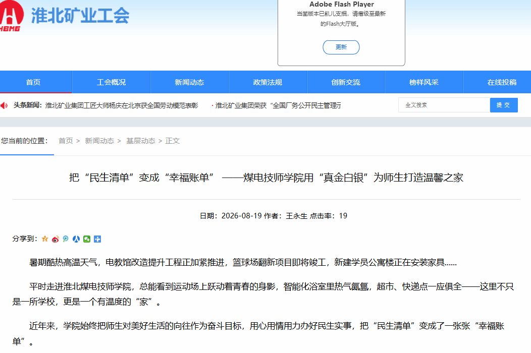Select 创新交流 in the navigation bar
Viewport: 531px width, 353px height.
(346, 82)
